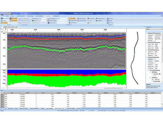Collapse the IIR Filters node
The height and width of the screenshot is (123, 163).
point(150,72)
